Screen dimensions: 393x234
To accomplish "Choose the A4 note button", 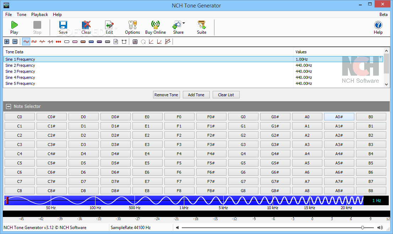I will coord(307,154).
